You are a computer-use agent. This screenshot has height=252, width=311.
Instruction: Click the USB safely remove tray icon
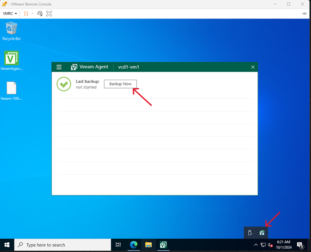[x=250, y=232]
